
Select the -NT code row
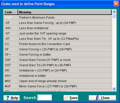click(58, 33)
